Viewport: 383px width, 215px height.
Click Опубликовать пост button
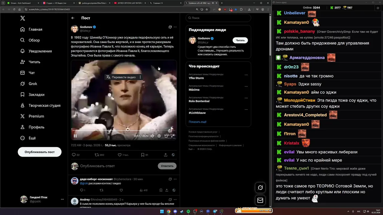[39, 152]
